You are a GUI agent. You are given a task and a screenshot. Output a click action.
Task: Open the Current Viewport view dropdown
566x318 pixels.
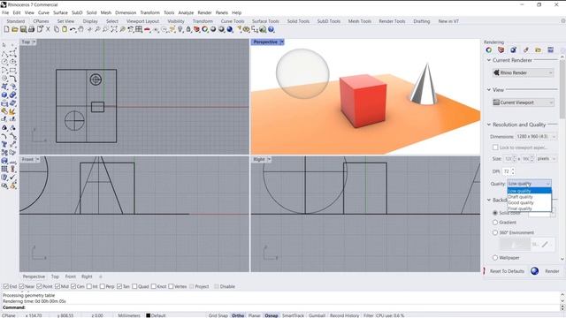click(x=523, y=102)
